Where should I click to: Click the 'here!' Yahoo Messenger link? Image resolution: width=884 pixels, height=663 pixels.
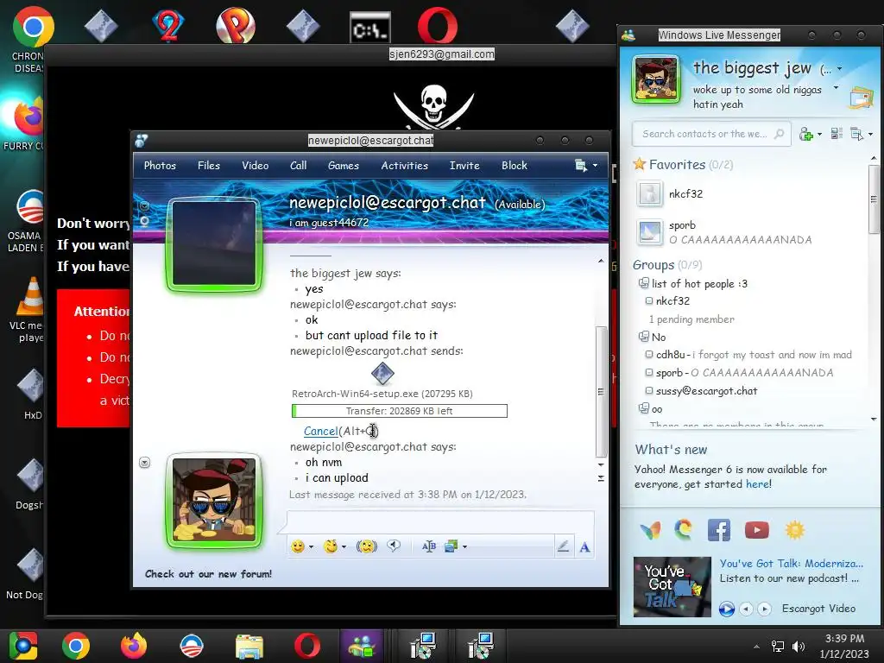click(x=759, y=483)
